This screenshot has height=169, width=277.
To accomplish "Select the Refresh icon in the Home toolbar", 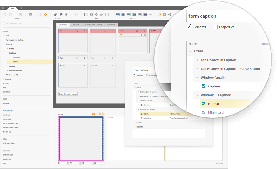I will point(31,14).
